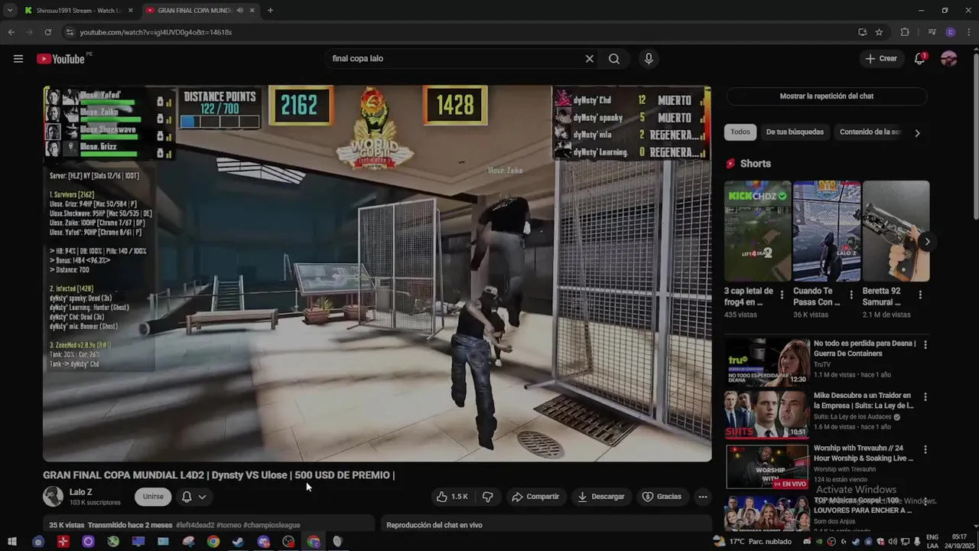This screenshot has height=551, width=979.
Task: Open Steam from the taskbar
Action: coord(238,542)
